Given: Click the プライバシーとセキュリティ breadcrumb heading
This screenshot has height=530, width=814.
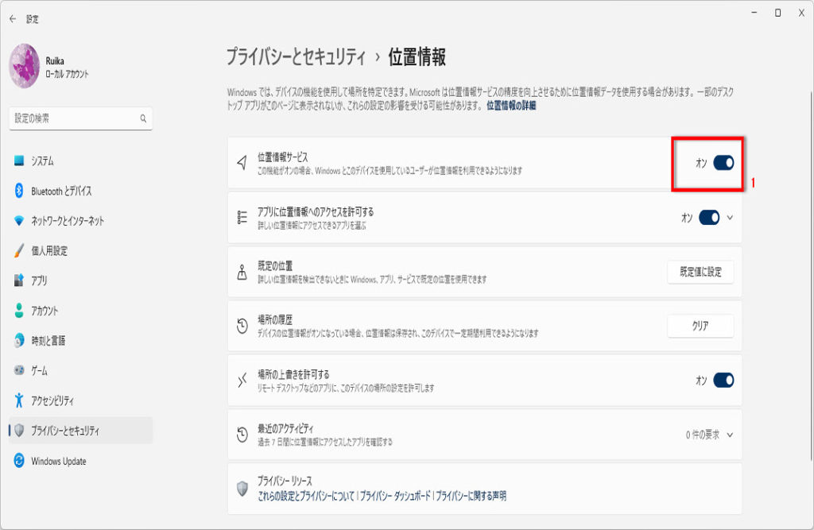Looking at the screenshot, I should click(x=295, y=57).
